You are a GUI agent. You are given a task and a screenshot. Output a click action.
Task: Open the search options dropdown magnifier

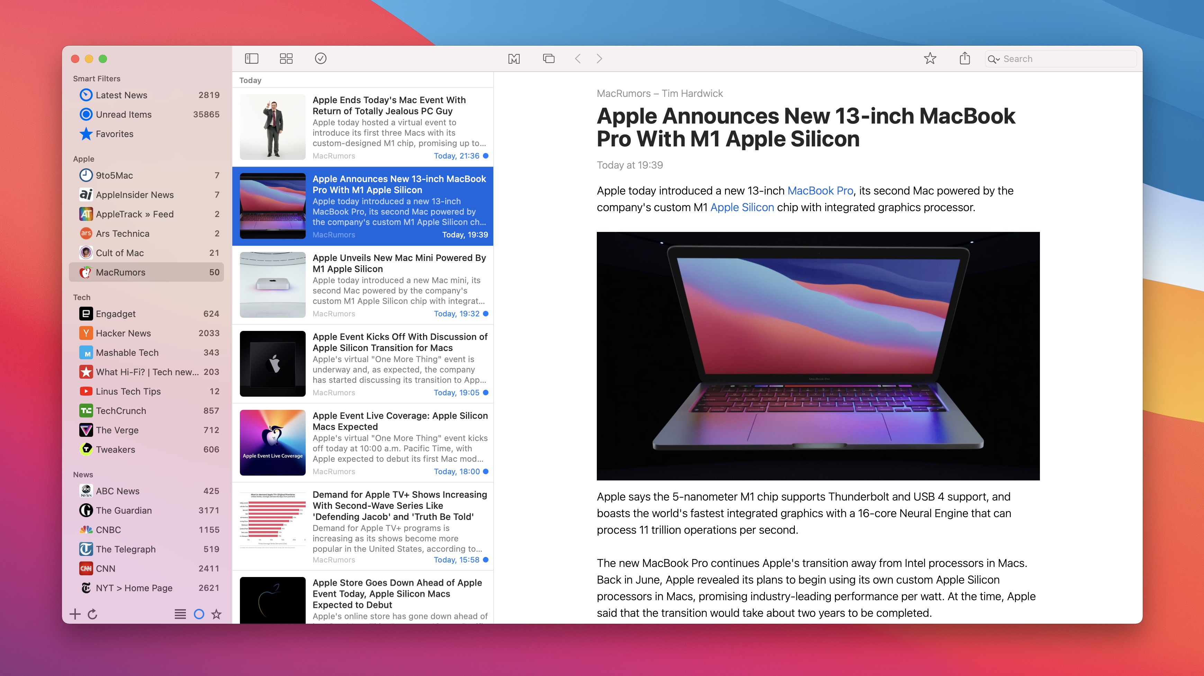[x=993, y=59]
